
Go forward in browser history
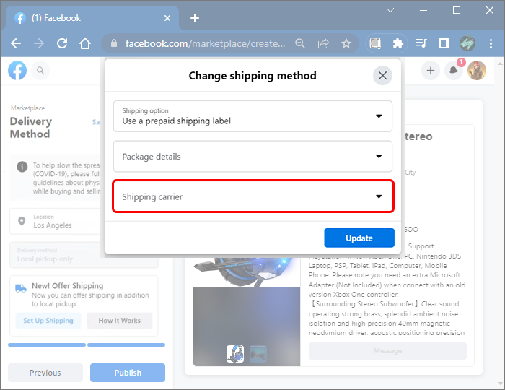(x=39, y=43)
